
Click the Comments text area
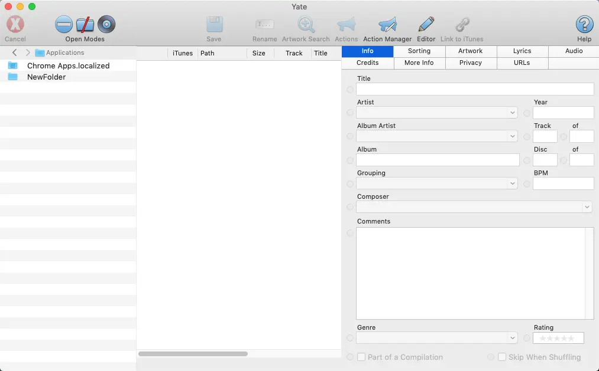tap(475, 274)
